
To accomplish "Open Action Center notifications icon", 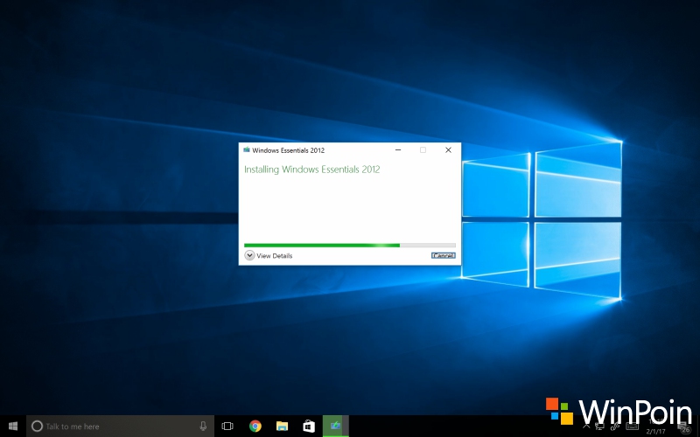I will click(x=683, y=427).
